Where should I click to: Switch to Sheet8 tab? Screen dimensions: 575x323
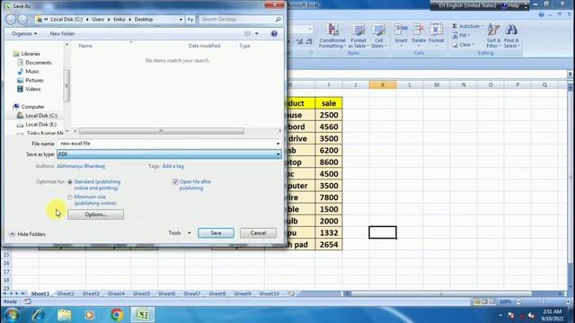point(217,293)
